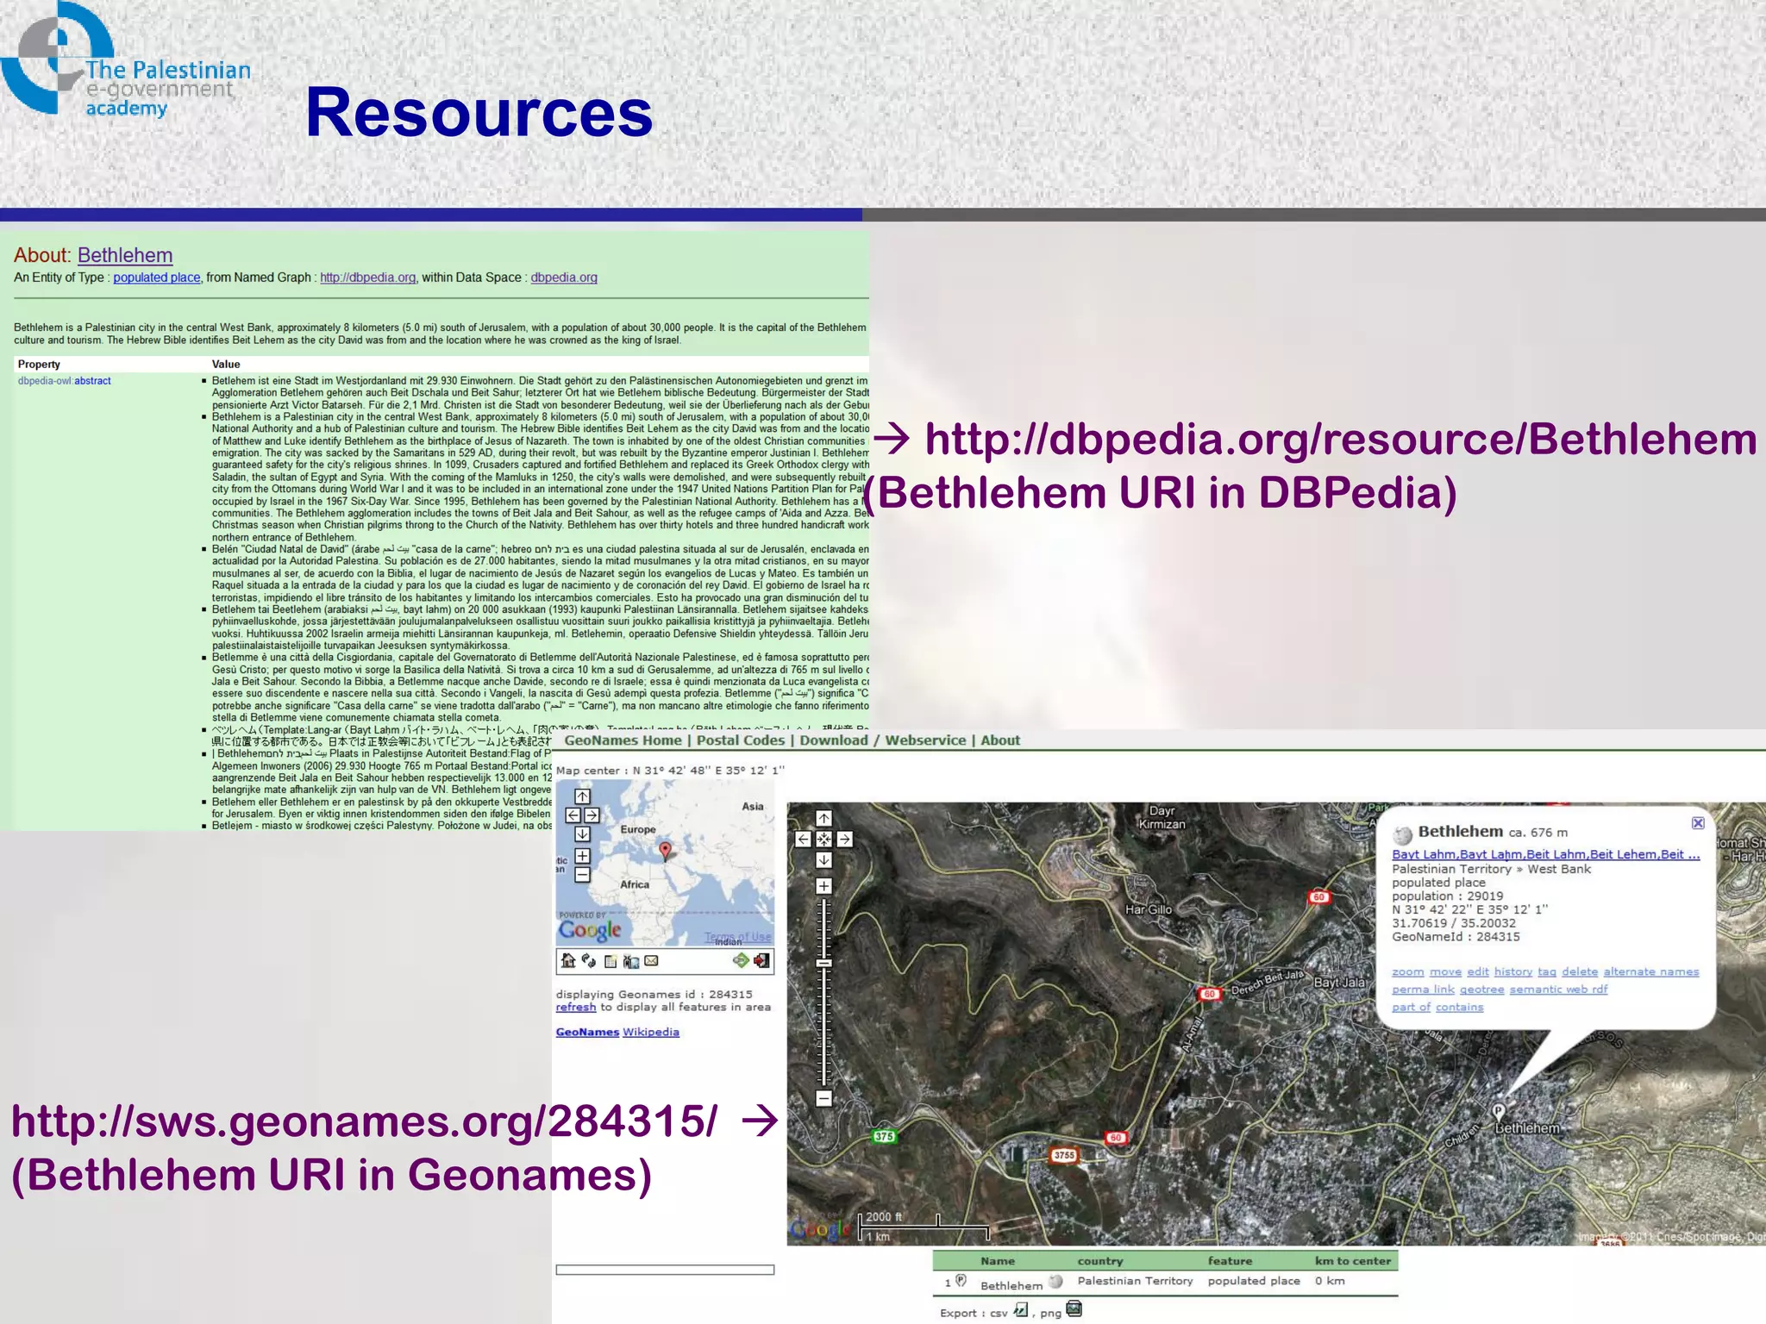Viewport: 1766px width, 1324px height.
Task: Pan the overview map up
Action: pos(582,796)
